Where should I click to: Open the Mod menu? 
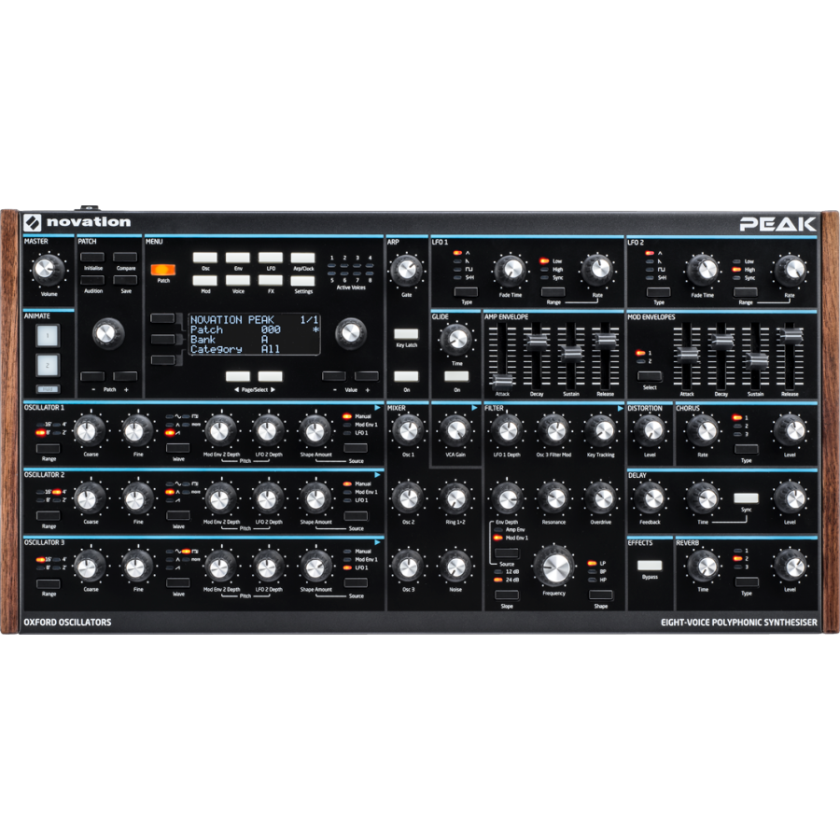[x=205, y=281]
